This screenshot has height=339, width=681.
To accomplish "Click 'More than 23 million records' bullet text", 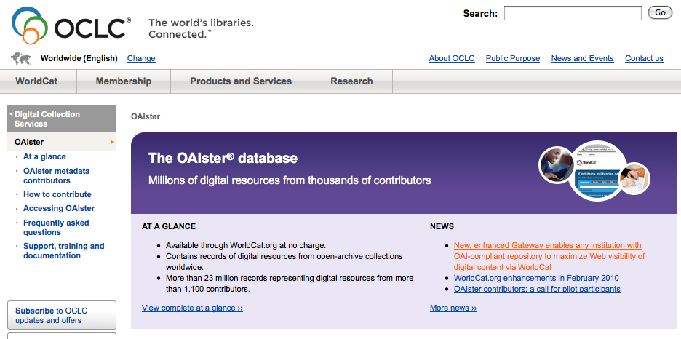I will pos(290,284).
